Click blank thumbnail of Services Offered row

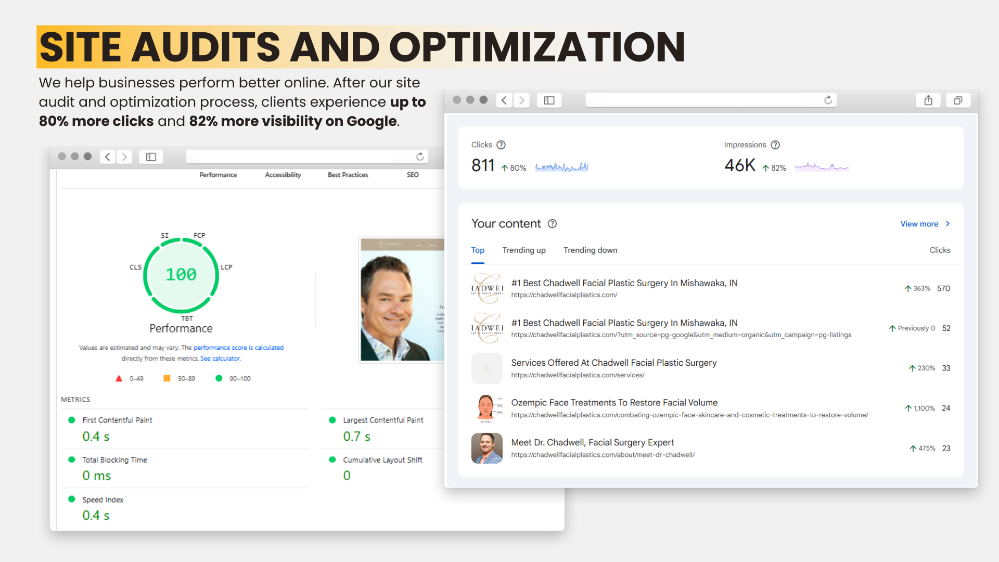tap(486, 368)
